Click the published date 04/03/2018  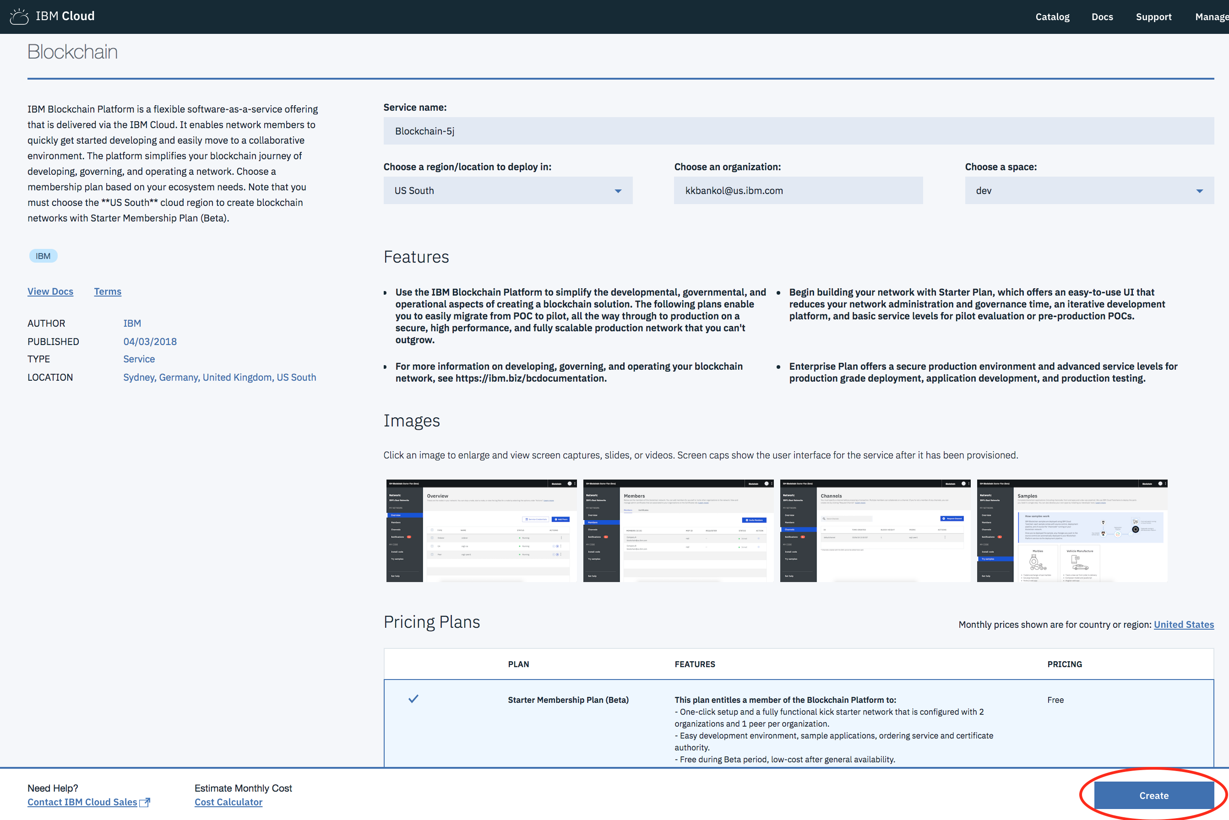pos(150,341)
